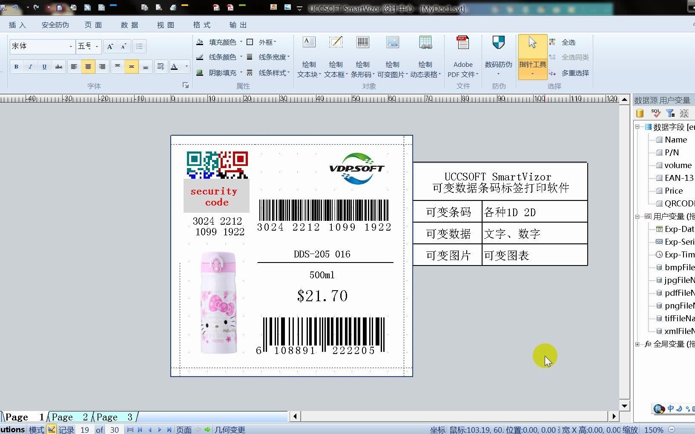Toggle vertical align middle
Viewport: 695px width, 434px height.
132,66
